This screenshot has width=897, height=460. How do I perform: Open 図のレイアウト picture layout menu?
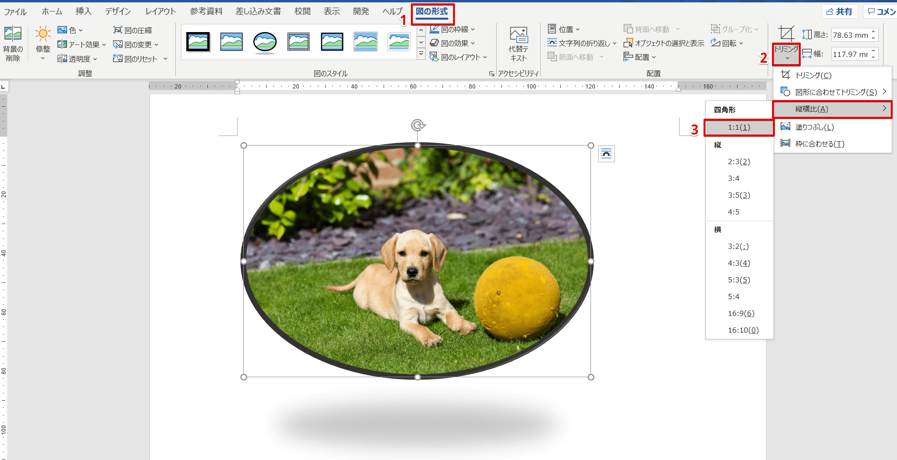click(458, 57)
